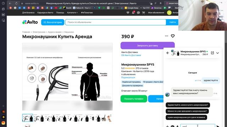Open the notifications bell in the header
This screenshot has height=127, width=227.
133,13
